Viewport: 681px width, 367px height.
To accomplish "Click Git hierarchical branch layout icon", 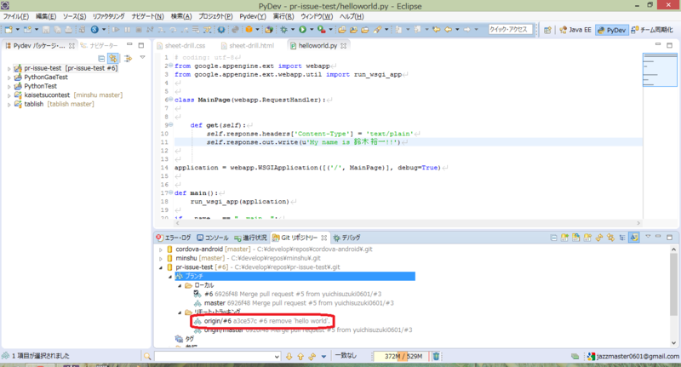I will pyautogui.click(x=622, y=238).
